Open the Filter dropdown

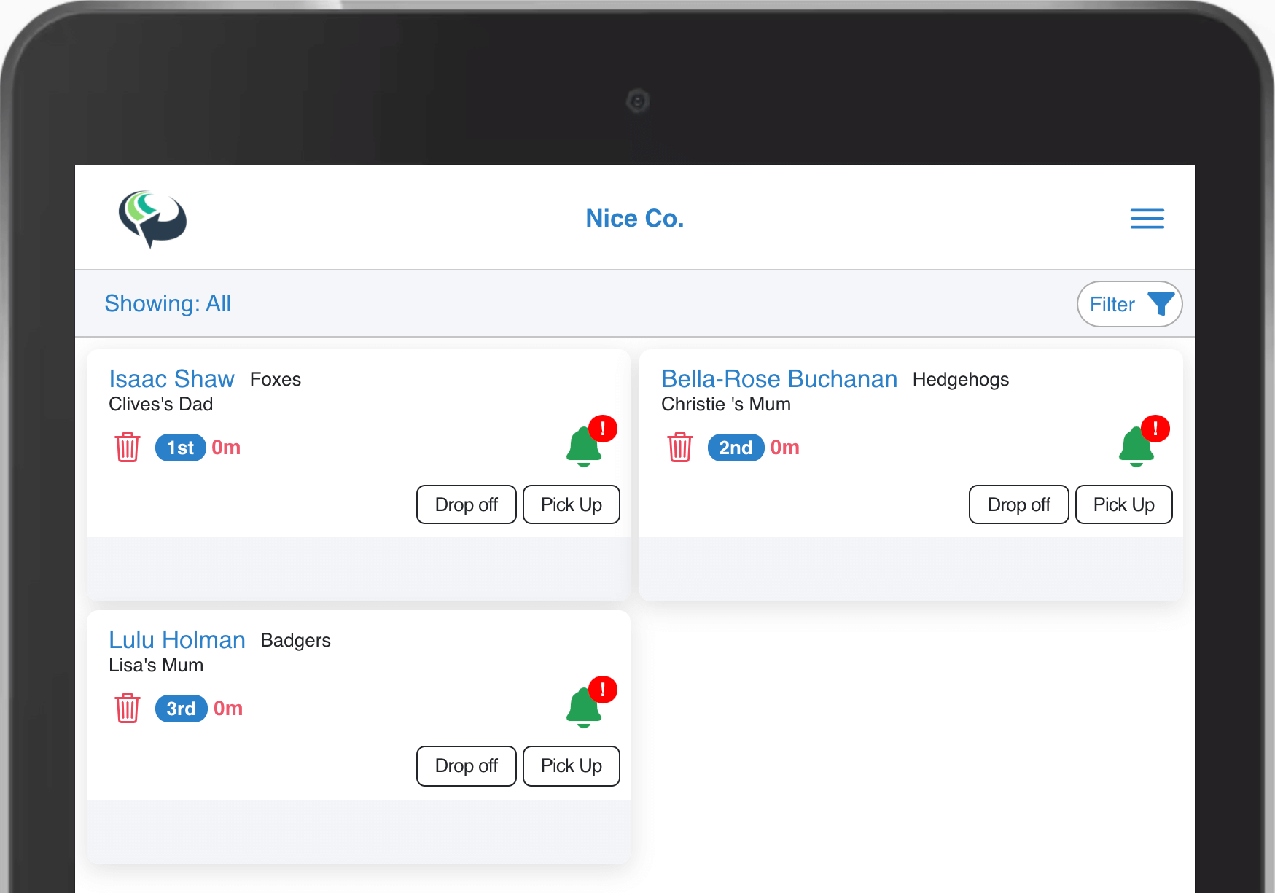[1129, 304]
